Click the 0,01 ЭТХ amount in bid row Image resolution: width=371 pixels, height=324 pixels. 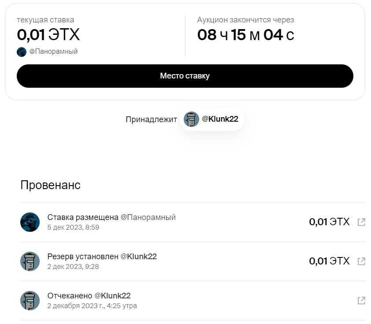329,222
